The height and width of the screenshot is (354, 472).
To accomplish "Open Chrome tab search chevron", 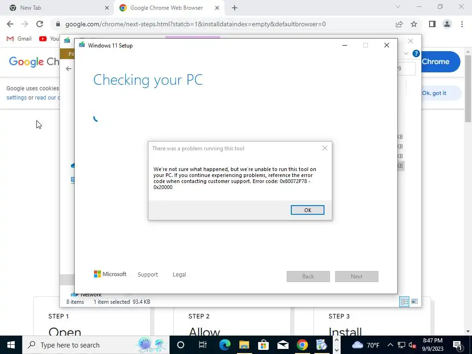I will tap(398, 6).
